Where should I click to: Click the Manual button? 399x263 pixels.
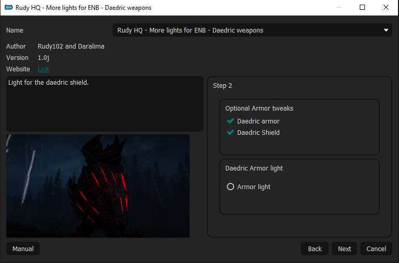coord(23,249)
